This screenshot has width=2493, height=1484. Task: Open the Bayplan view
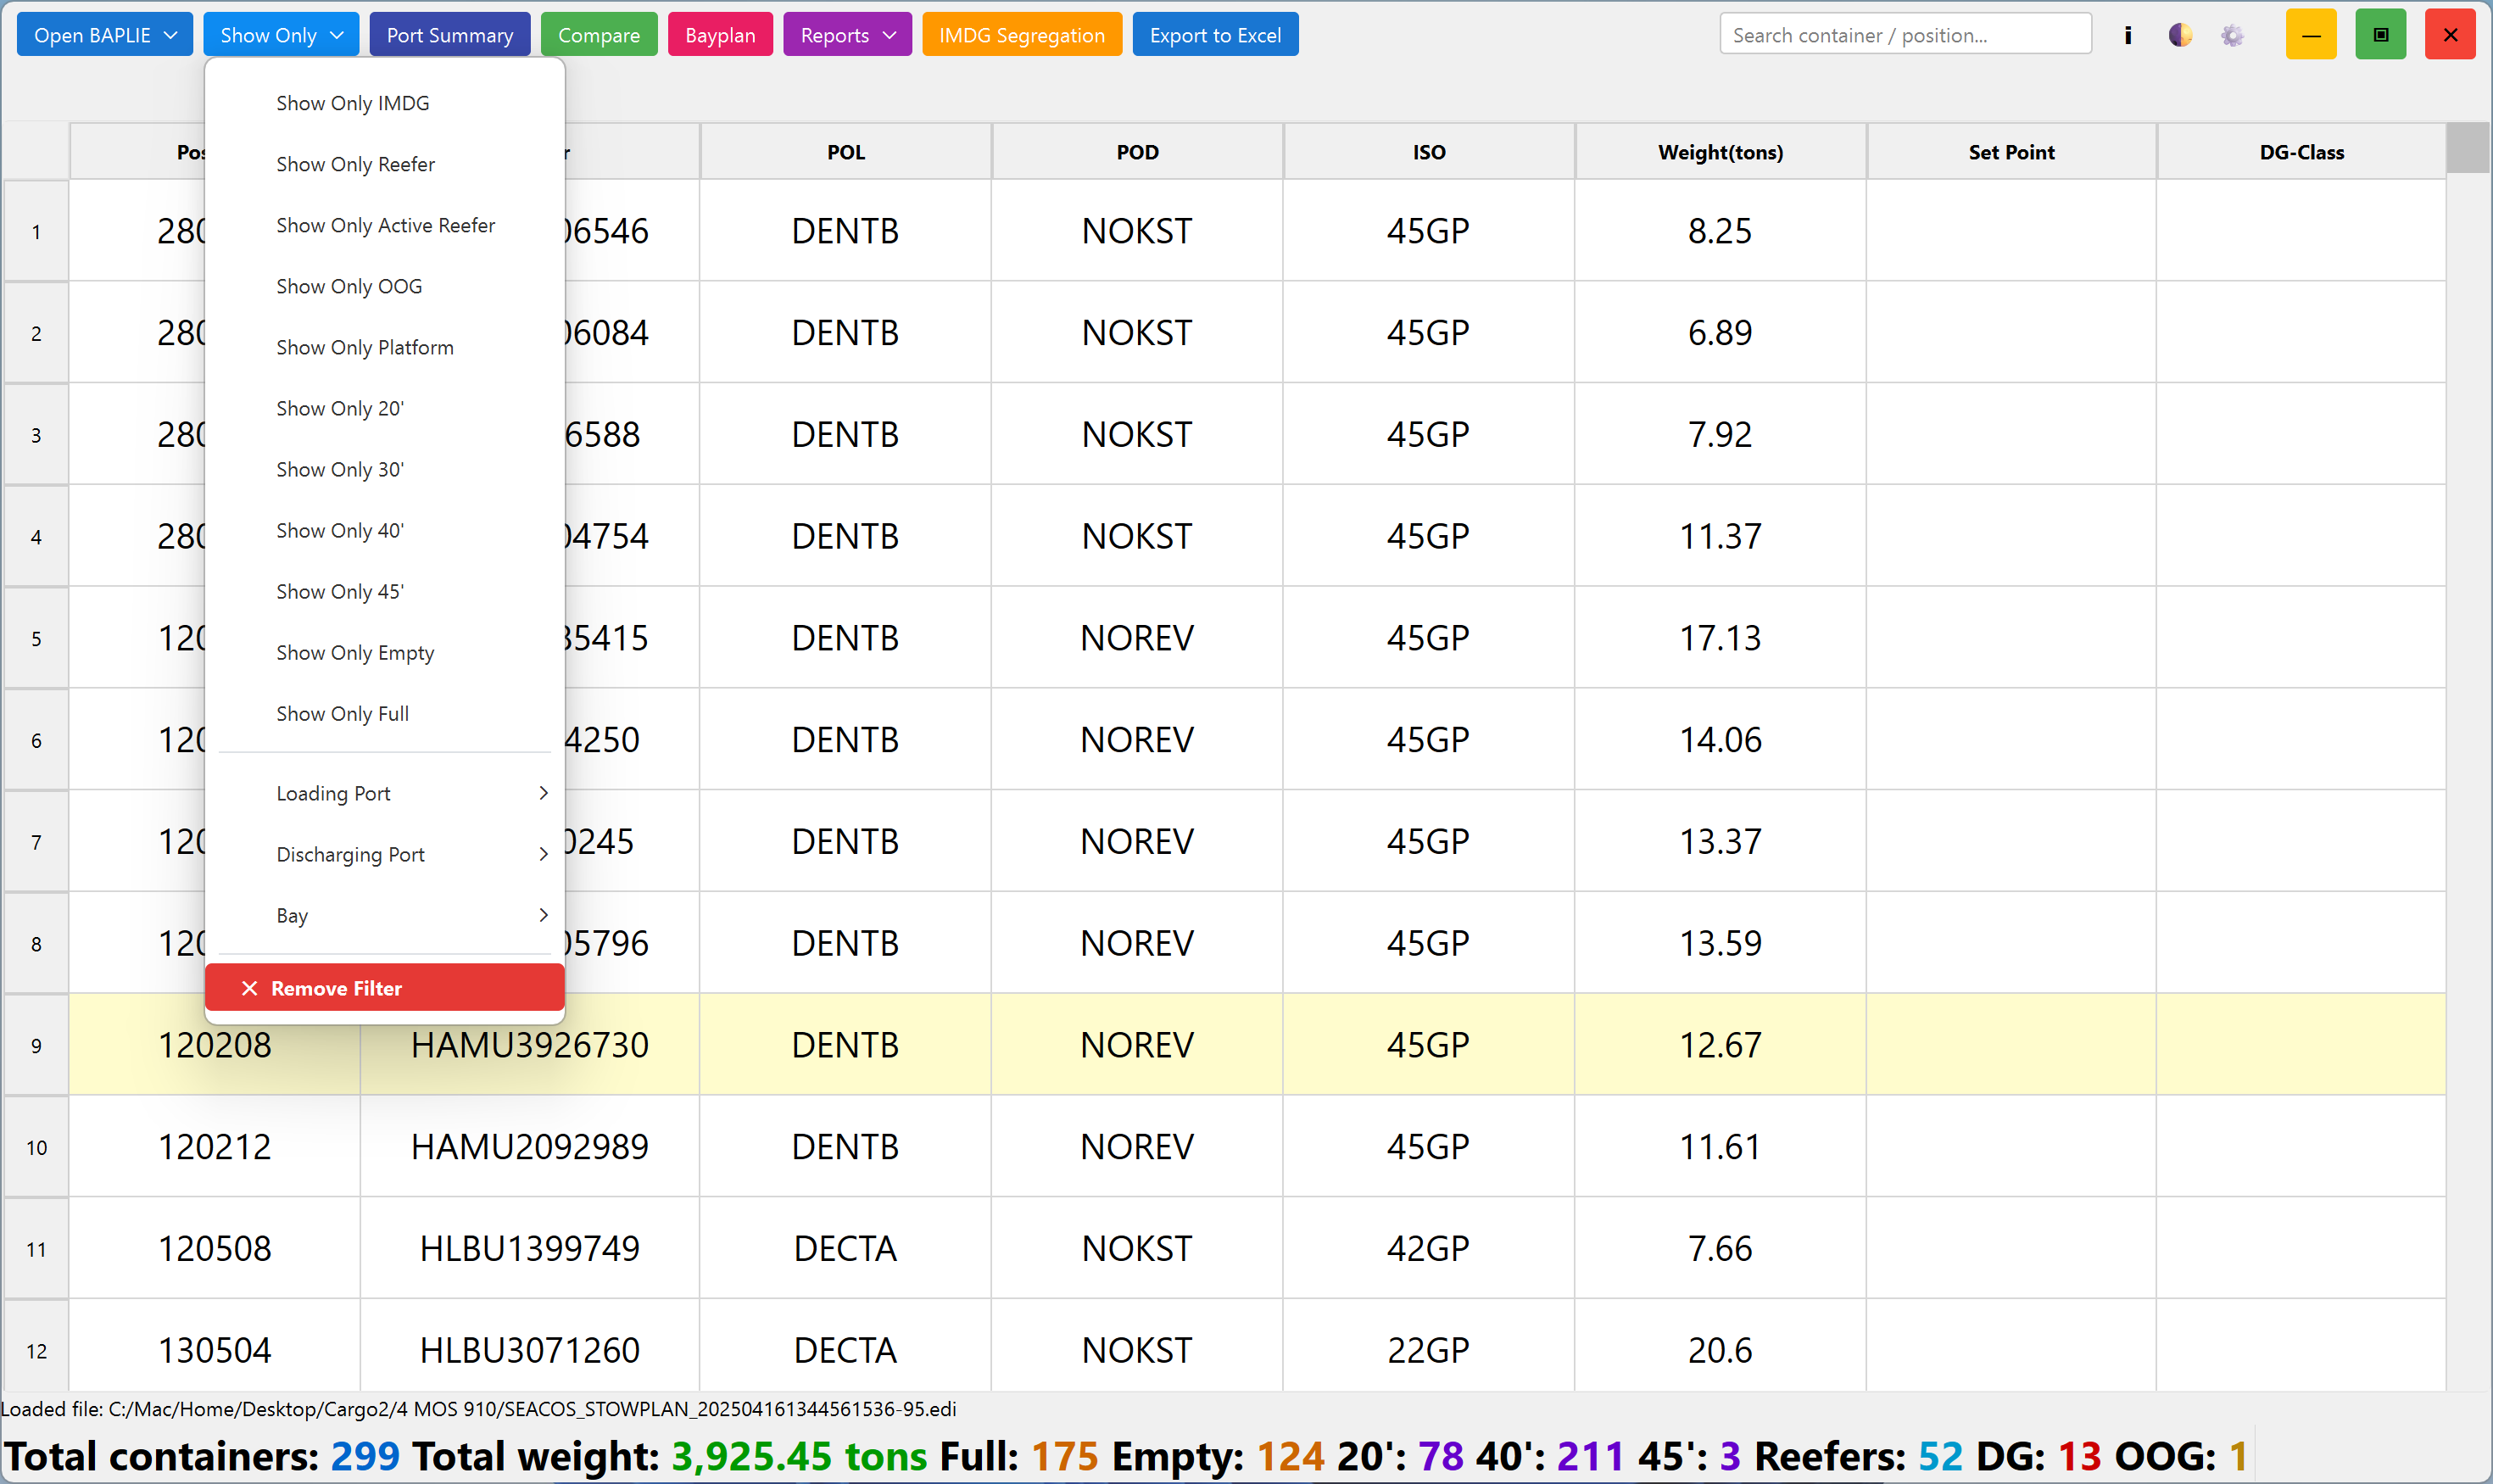coord(720,35)
